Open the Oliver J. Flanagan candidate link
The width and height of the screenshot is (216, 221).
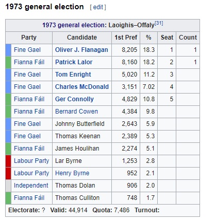click(81, 50)
